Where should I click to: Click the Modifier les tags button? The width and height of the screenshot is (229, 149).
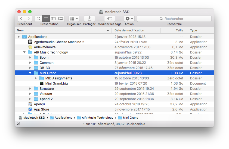(x=110, y=19)
